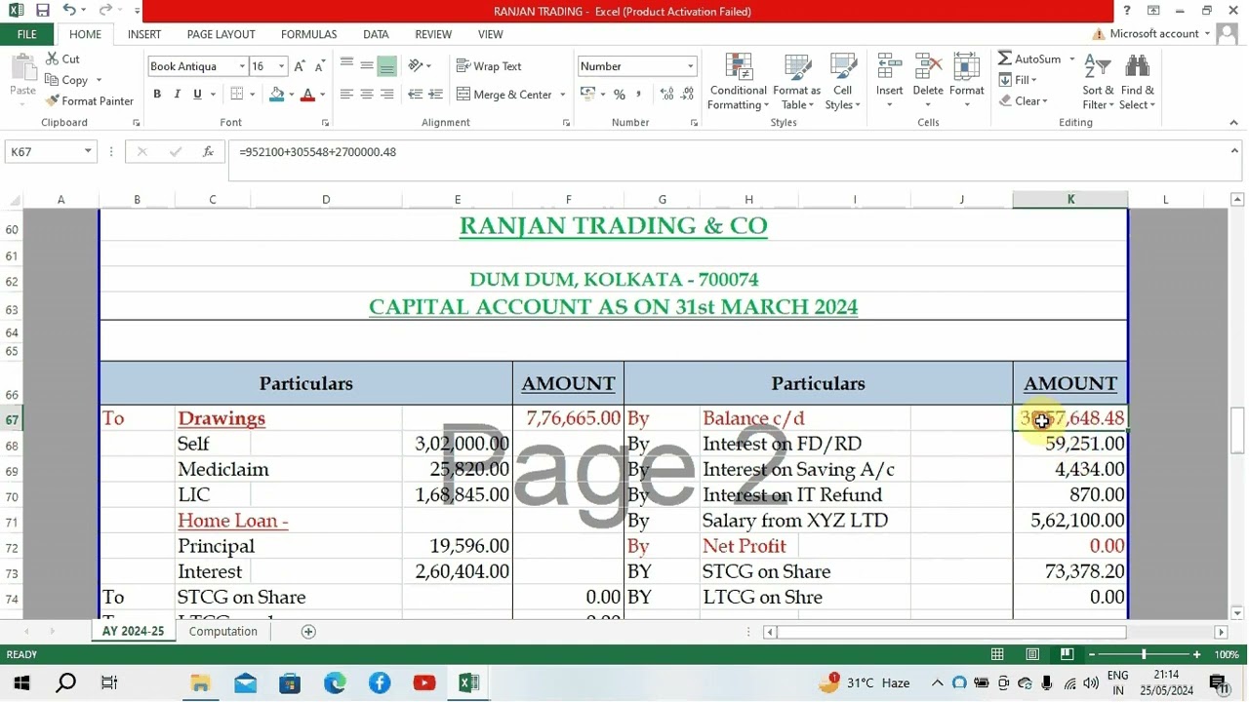Screen dimensions: 1249x702
Task: Decrease decimal places
Action: coord(688,95)
